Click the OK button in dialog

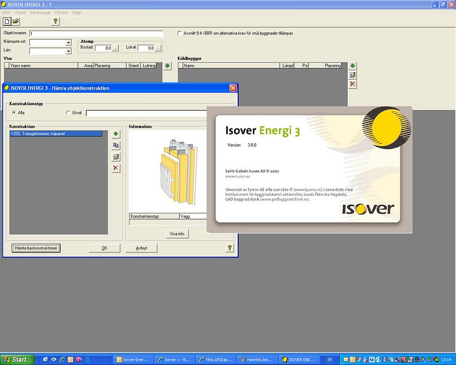(105, 248)
